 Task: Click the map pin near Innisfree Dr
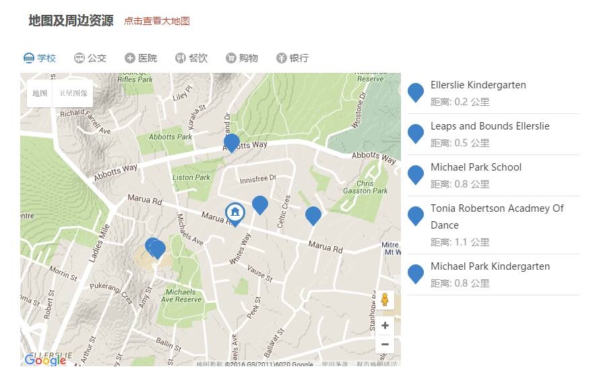(x=259, y=205)
